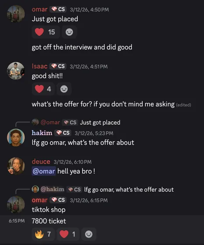
Task: Click the hakim username label
Action: (42, 133)
